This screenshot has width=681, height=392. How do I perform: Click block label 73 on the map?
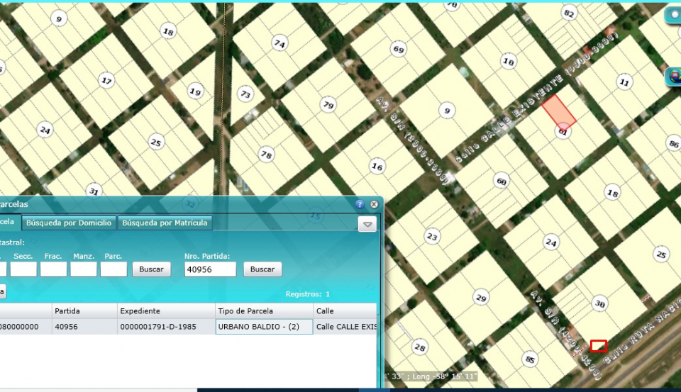(246, 94)
